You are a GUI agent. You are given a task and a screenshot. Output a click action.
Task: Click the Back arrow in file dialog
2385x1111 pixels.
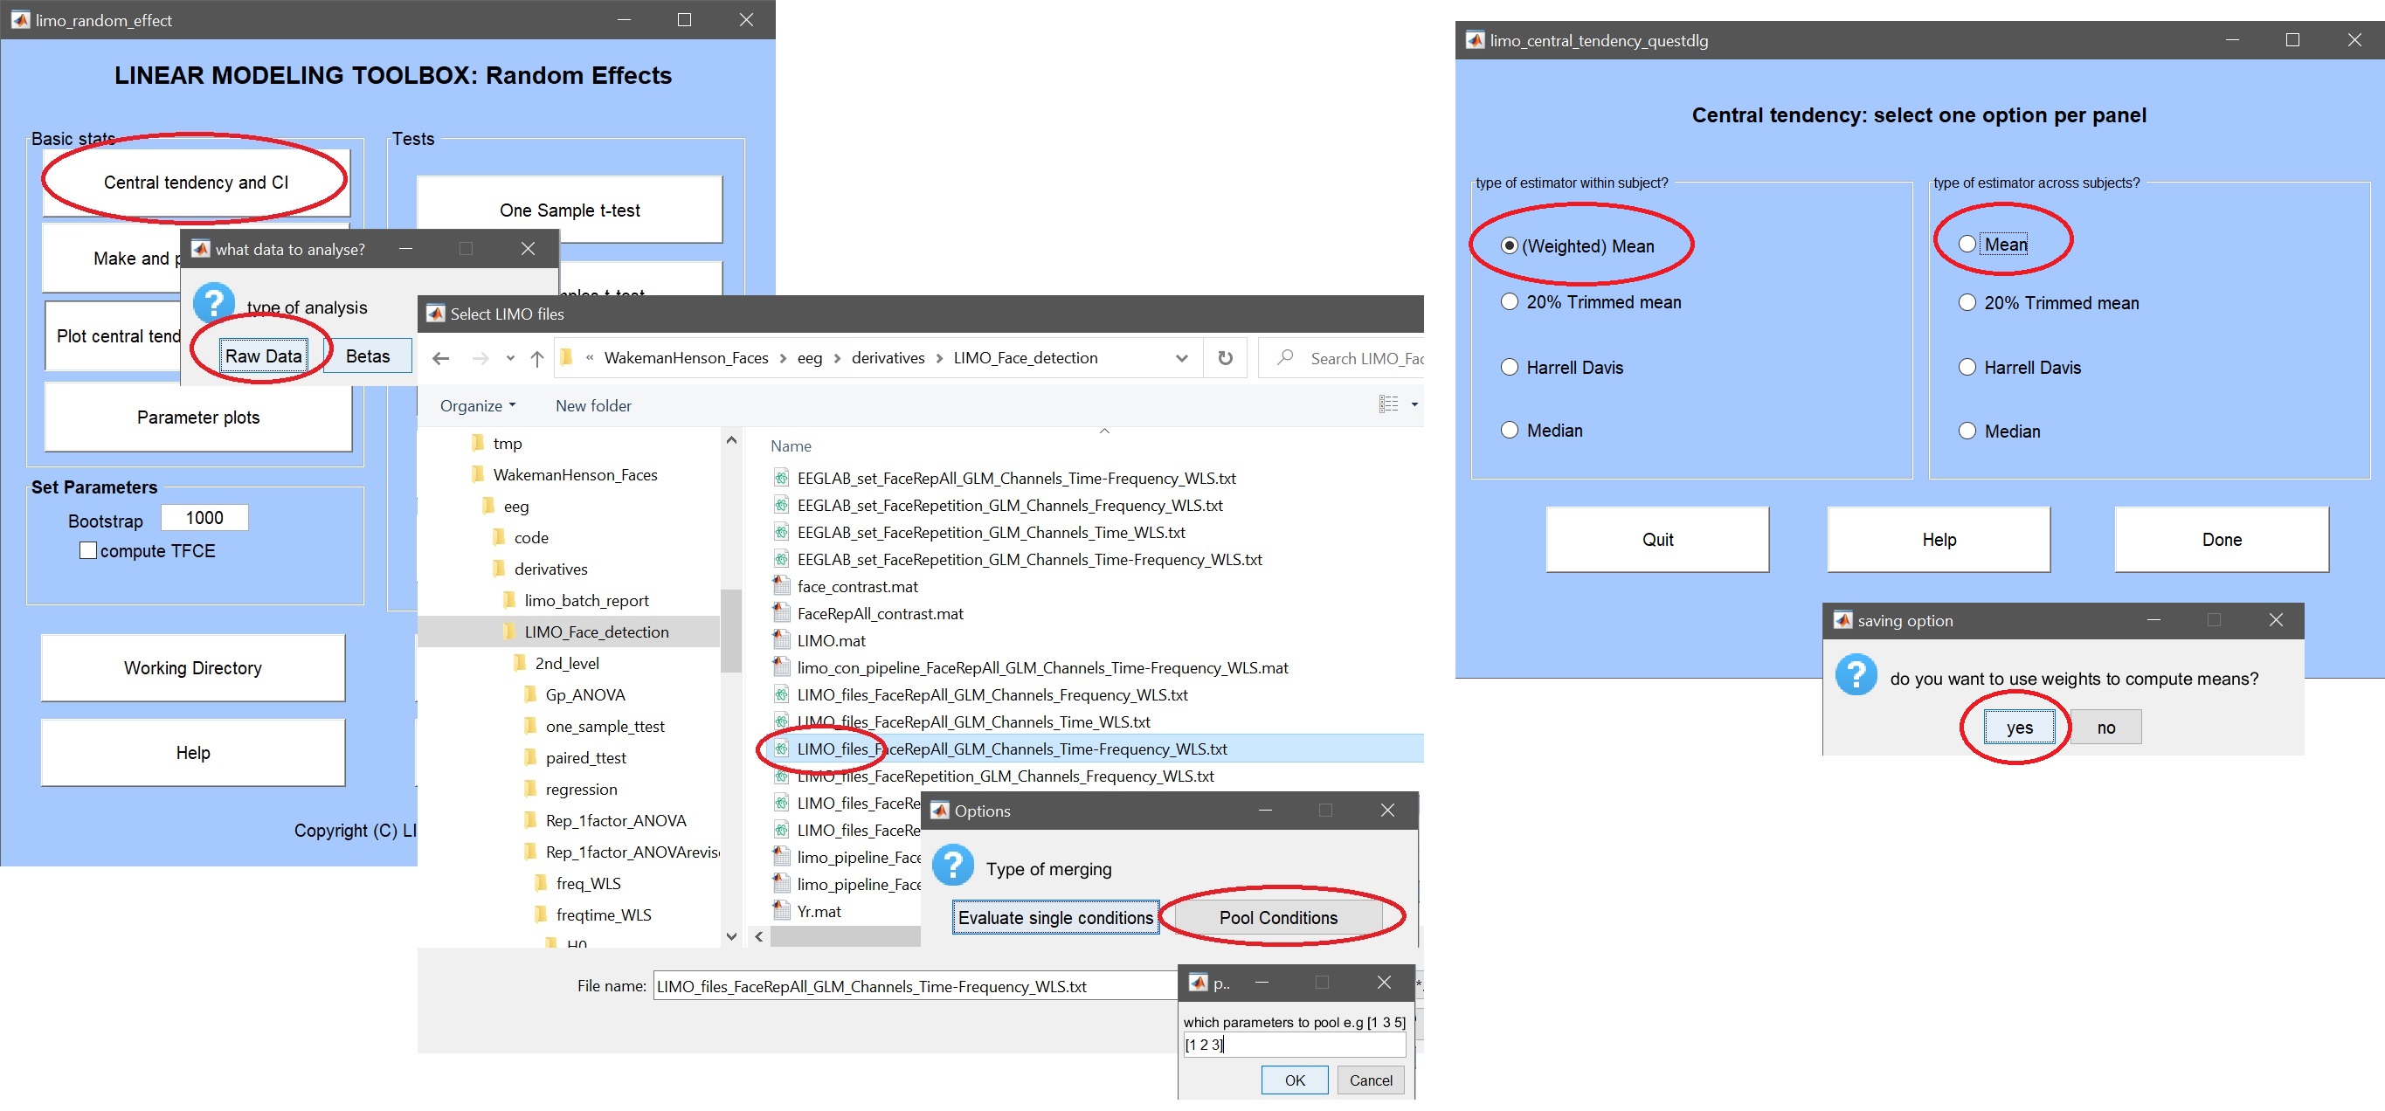click(440, 358)
